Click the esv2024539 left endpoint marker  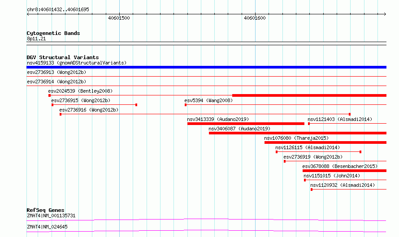click(x=50, y=95)
